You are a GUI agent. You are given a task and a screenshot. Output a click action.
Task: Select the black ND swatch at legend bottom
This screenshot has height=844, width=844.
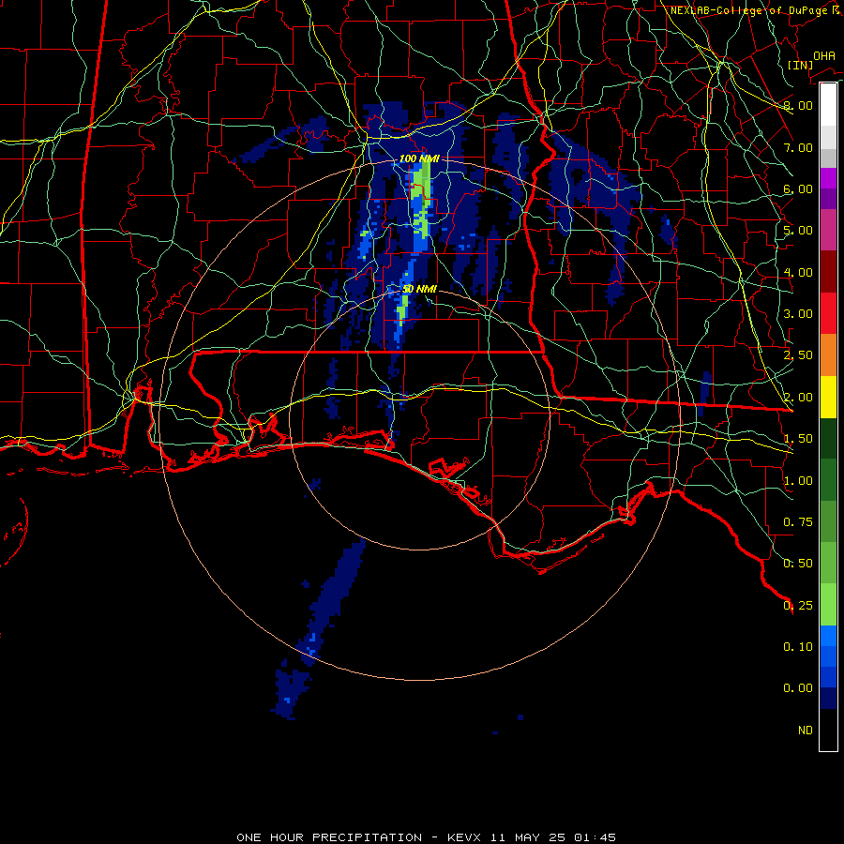(x=828, y=730)
